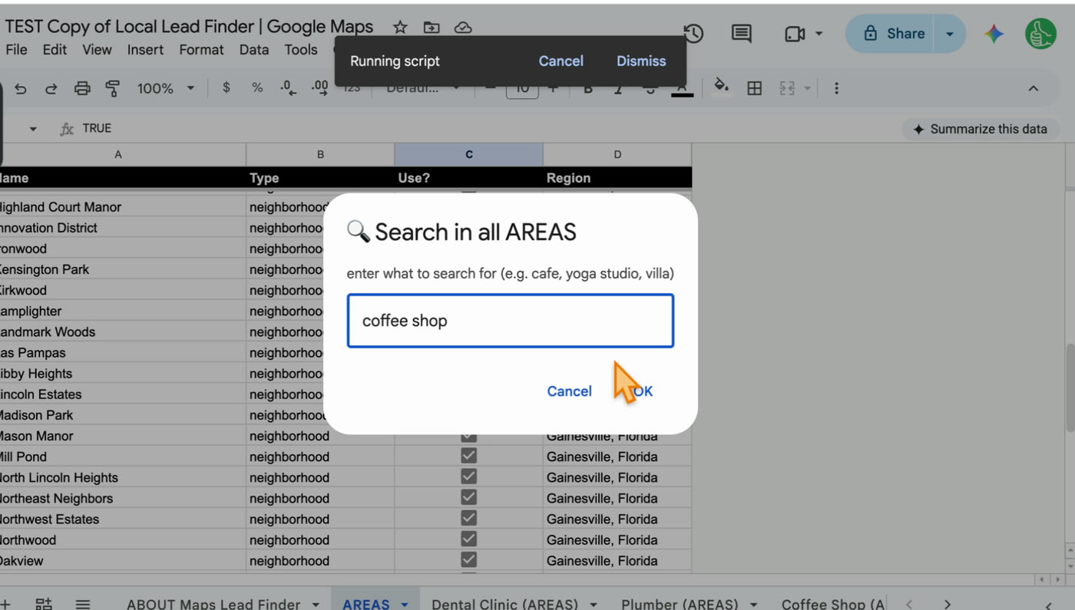Open the AREAS sheet tab menu arrow
The width and height of the screenshot is (1075, 610).
(x=405, y=605)
